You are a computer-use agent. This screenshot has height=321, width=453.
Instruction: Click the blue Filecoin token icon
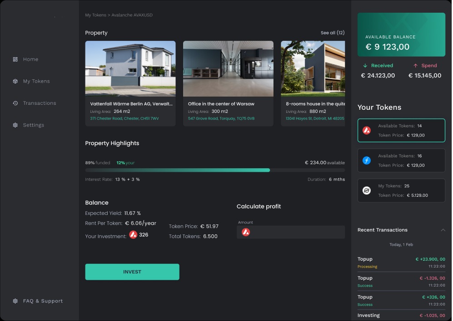pyautogui.click(x=367, y=160)
